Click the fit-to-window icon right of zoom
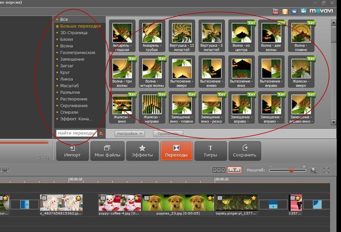The height and width of the screenshot is (232, 341). 327,170
